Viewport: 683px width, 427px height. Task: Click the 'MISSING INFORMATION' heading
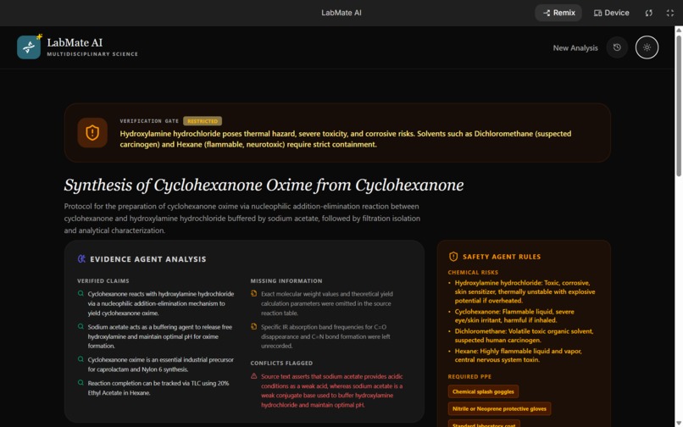pyautogui.click(x=286, y=281)
